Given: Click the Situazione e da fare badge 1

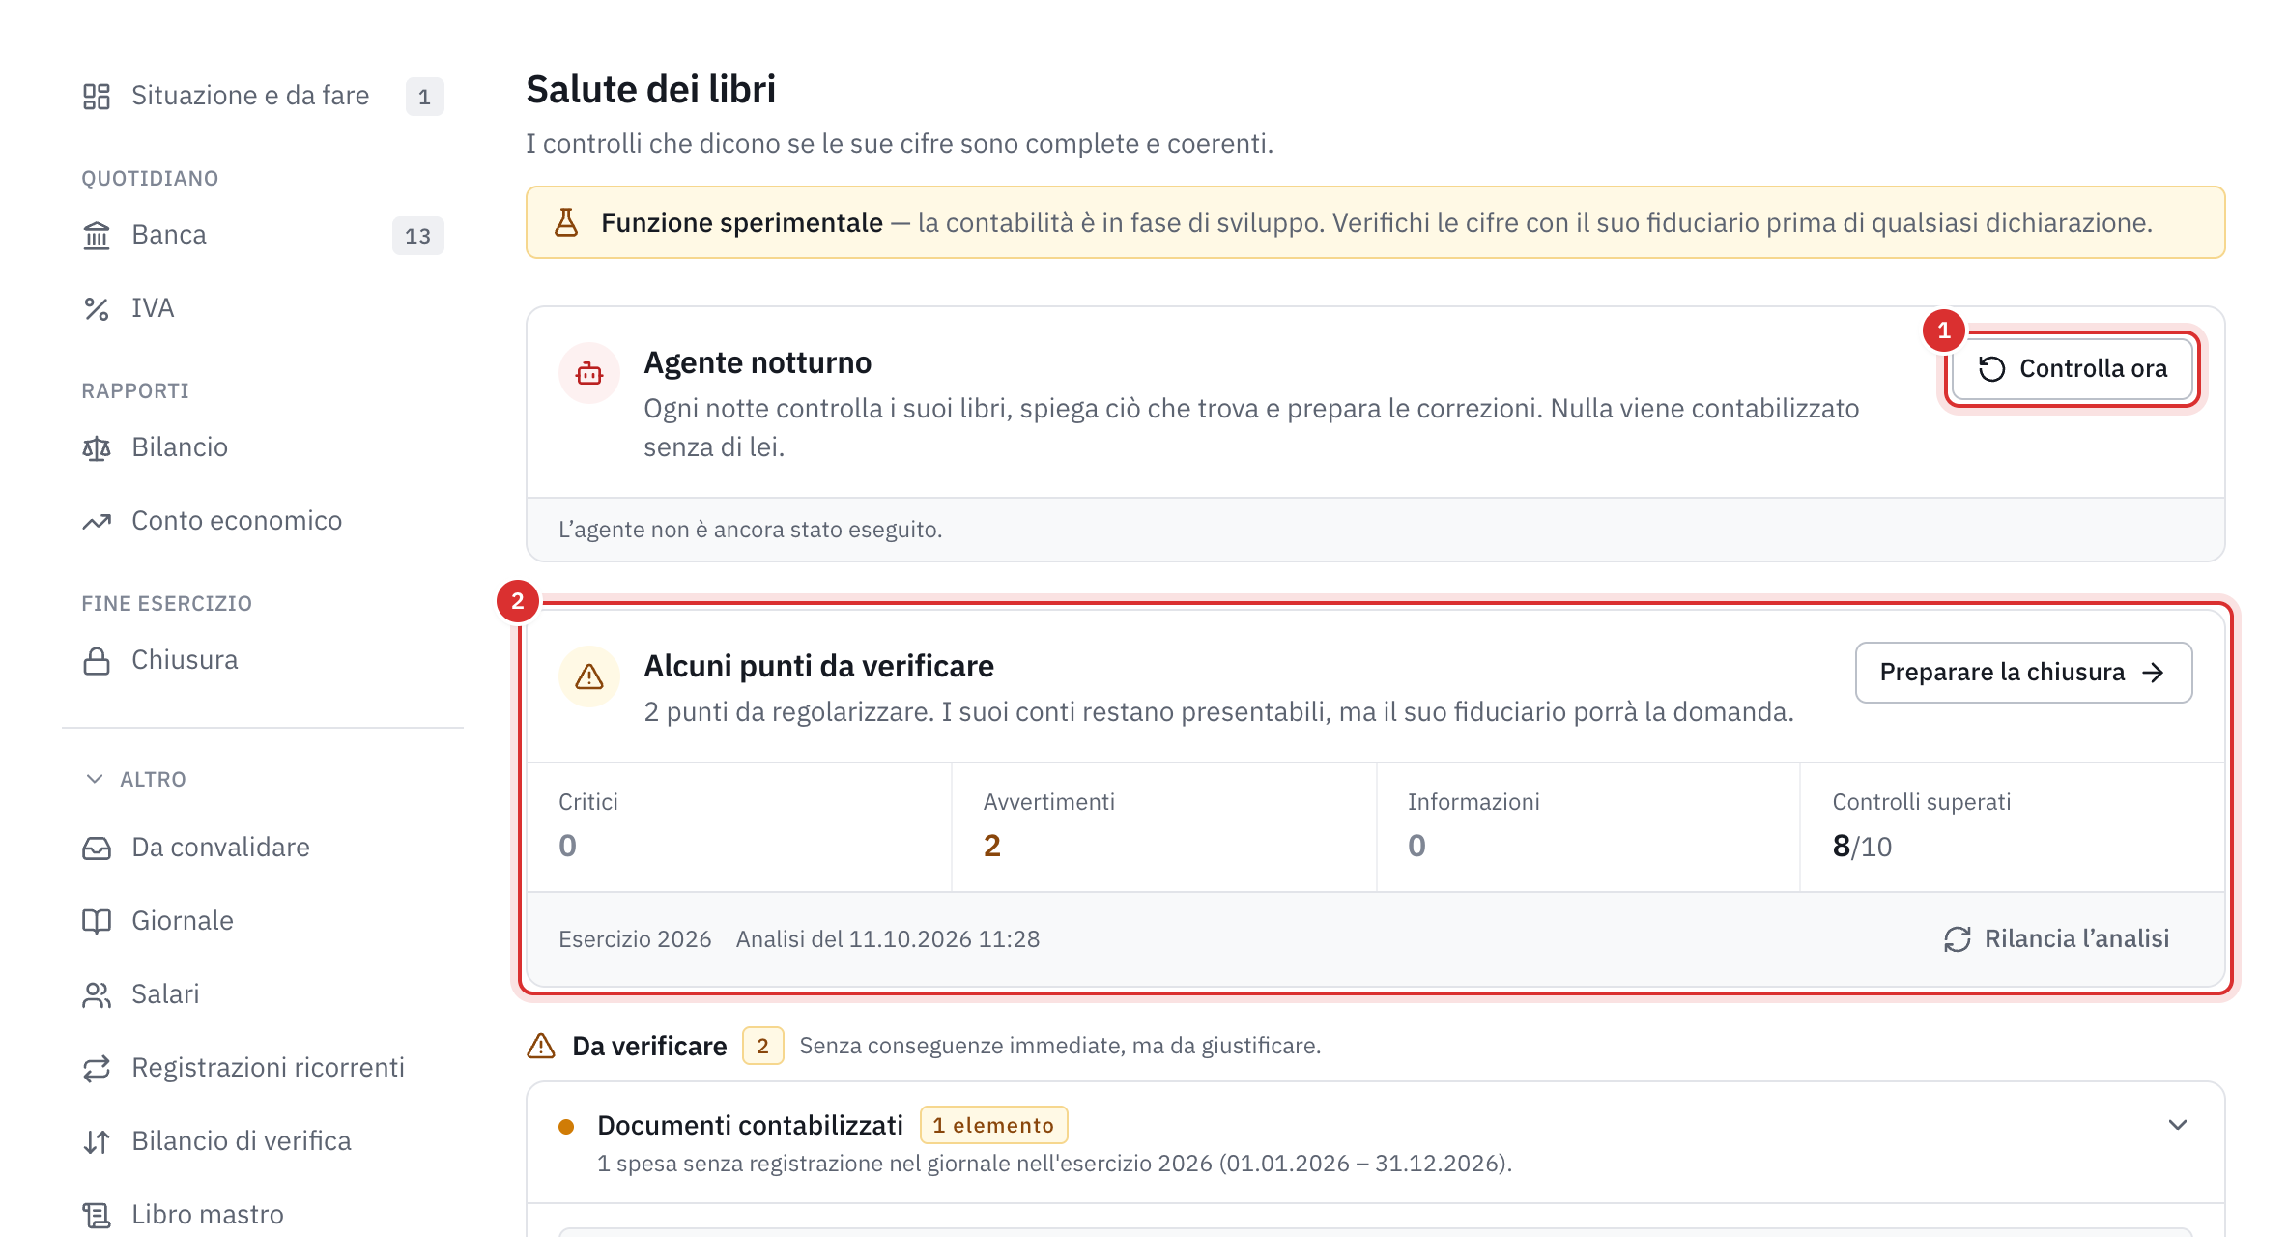Looking at the screenshot, I should tap(425, 97).
